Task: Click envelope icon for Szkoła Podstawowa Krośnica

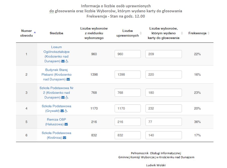Action: pyautogui.click(x=64, y=138)
